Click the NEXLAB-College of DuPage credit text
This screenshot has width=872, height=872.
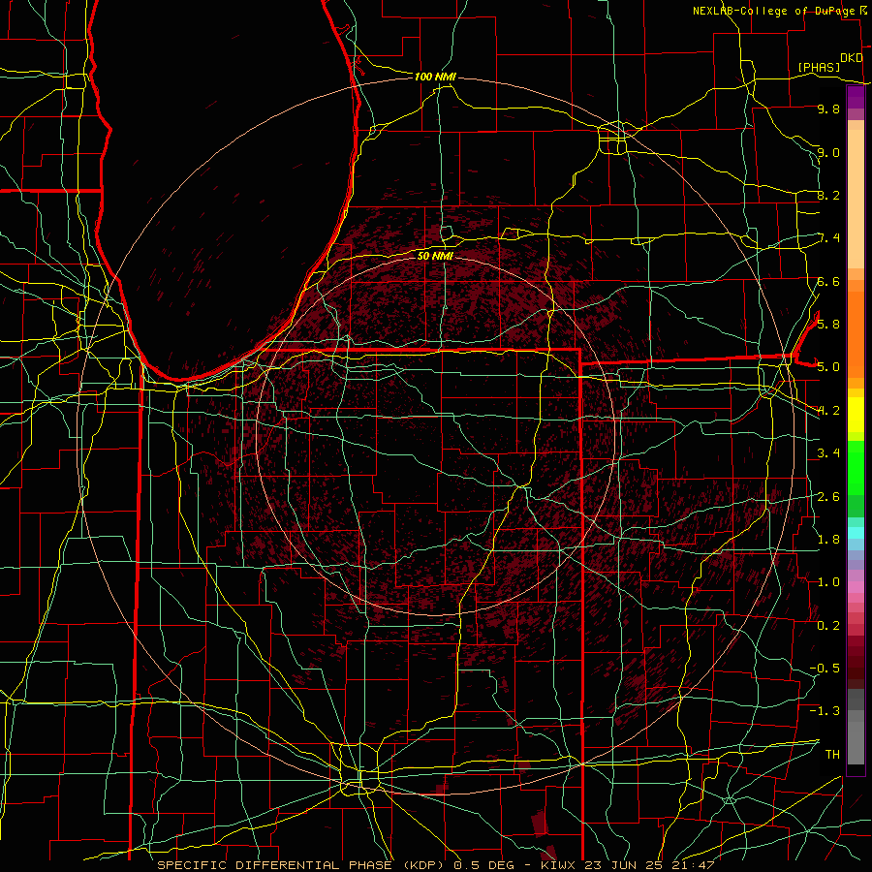coord(774,11)
